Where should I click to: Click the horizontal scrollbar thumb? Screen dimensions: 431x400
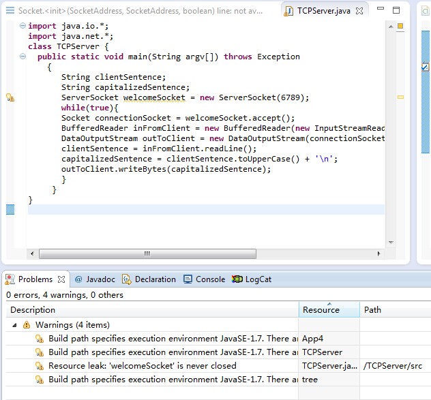147,253
